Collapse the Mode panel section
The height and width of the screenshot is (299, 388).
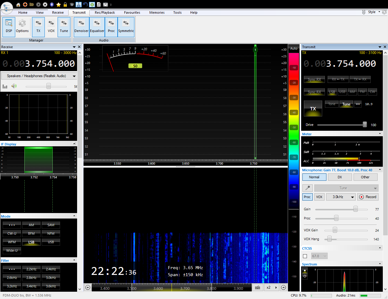tap(74, 216)
